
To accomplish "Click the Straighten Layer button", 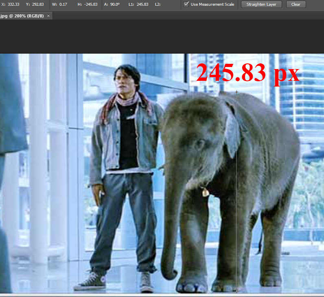I will tap(261, 4).
